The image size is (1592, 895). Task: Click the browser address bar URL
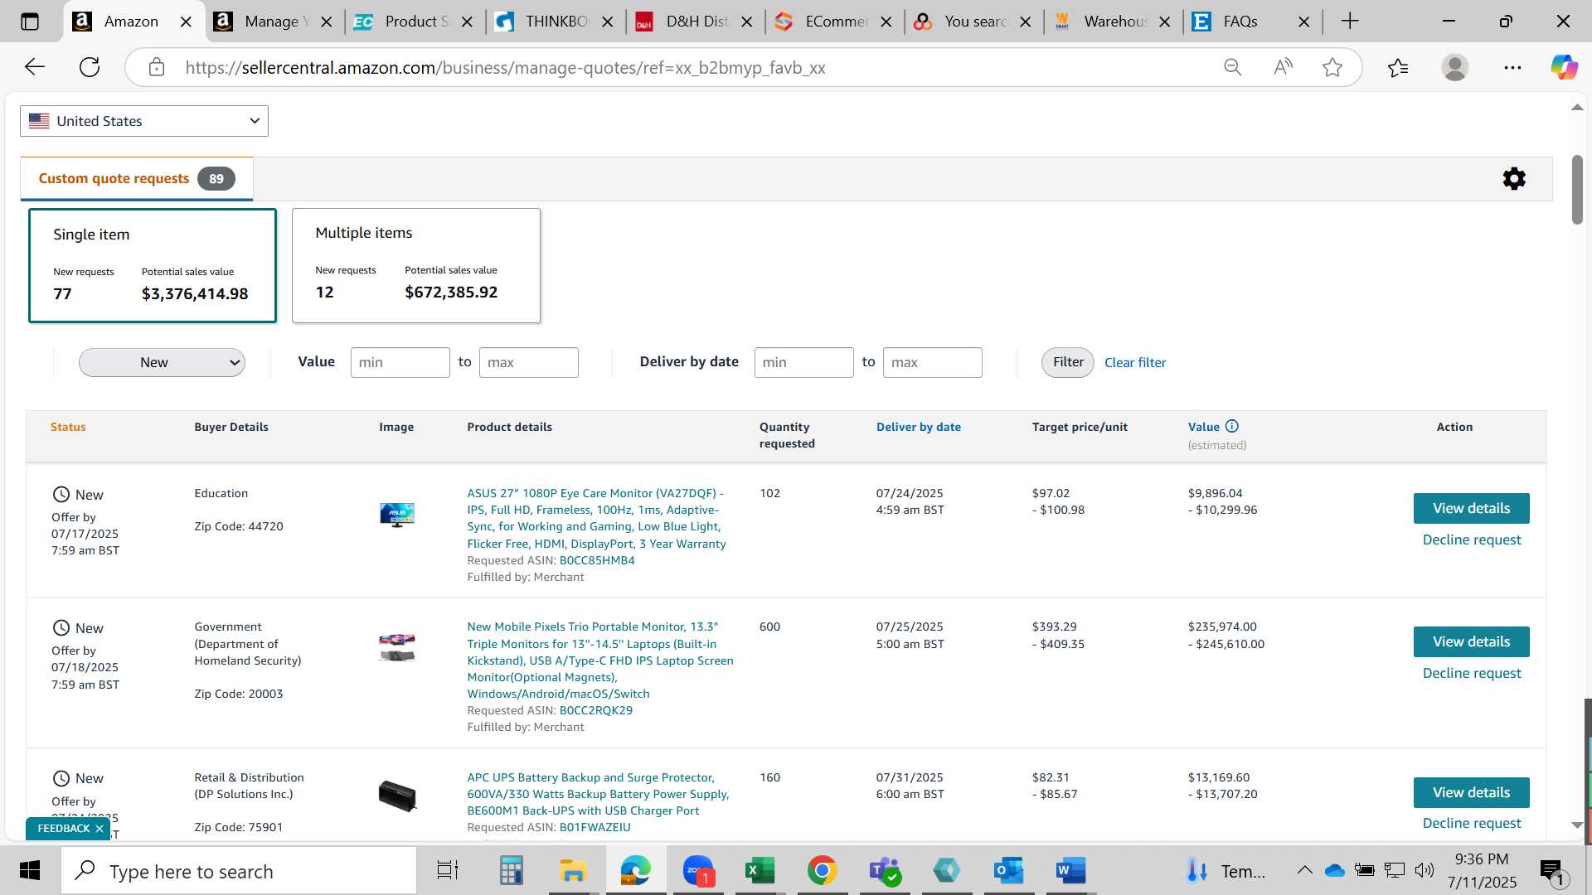(x=505, y=67)
